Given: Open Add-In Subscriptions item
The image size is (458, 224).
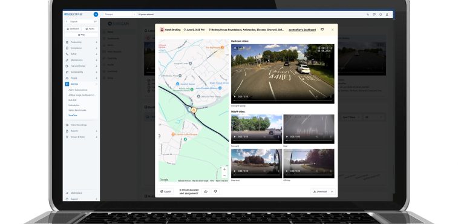Looking at the screenshot, I should [x=78, y=90].
